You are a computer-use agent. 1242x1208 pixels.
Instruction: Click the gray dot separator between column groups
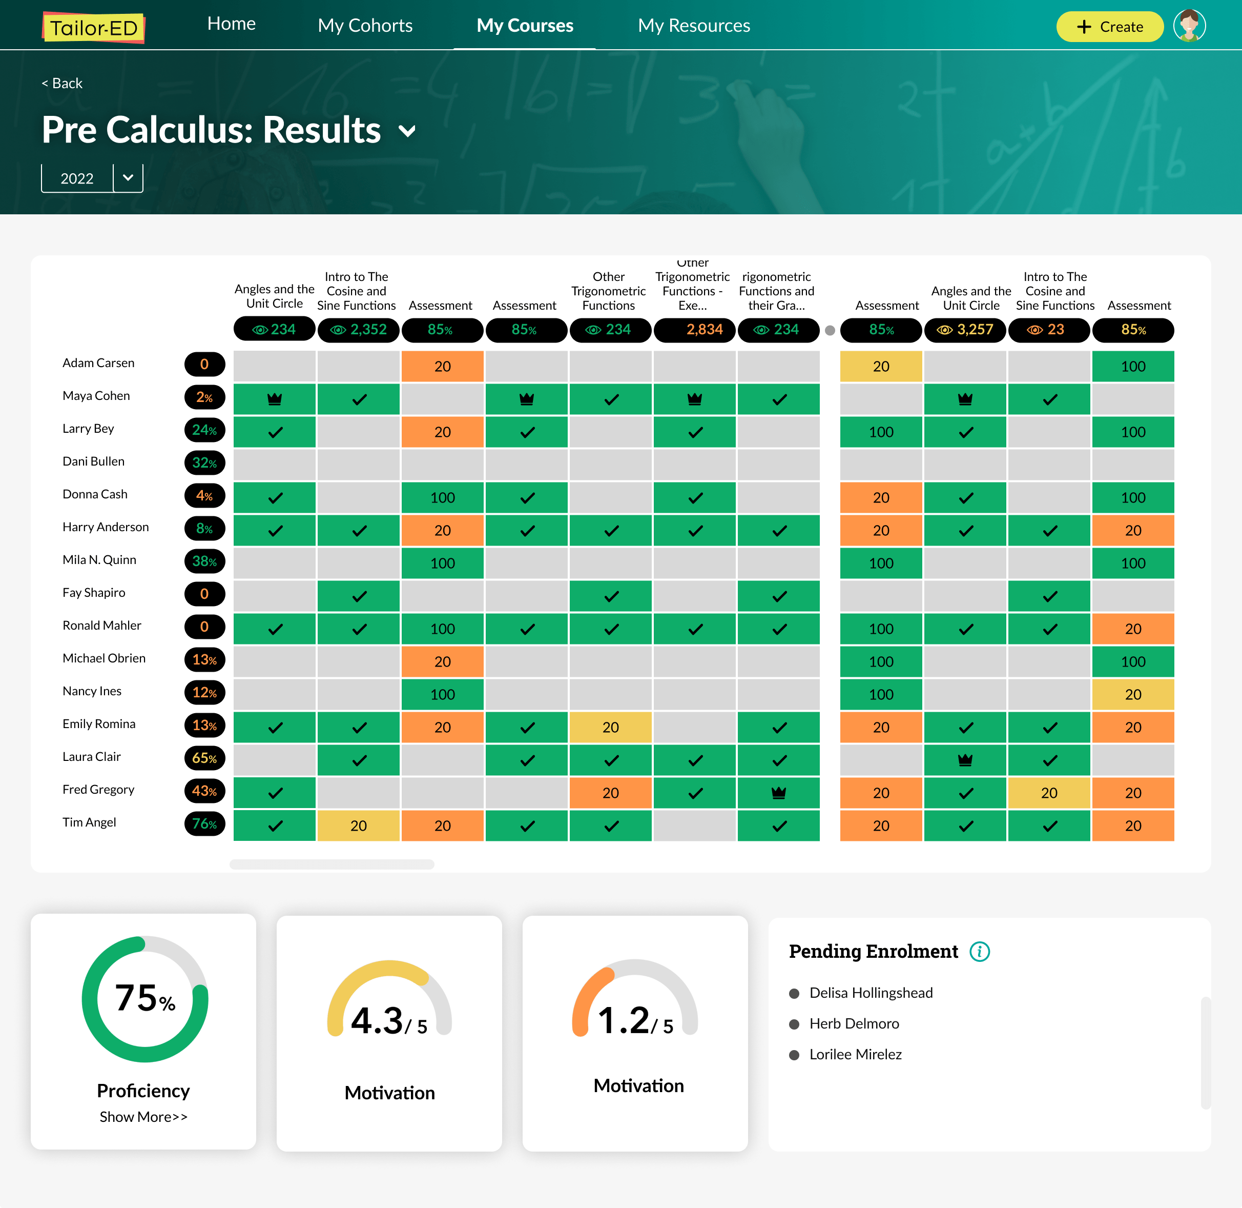pyautogui.click(x=829, y=331)
